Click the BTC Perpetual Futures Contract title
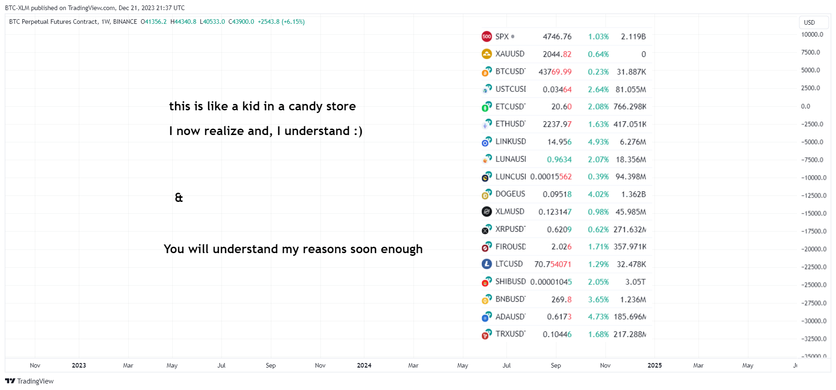The image size is (836, 390). (x=54, y=22)
